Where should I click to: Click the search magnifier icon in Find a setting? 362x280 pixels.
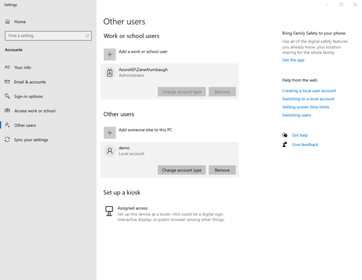(x=87, y=36)
